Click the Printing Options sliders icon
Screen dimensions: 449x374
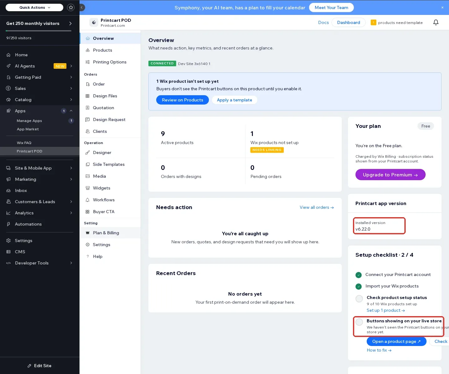pyautogui.click(x=88, y=62)
